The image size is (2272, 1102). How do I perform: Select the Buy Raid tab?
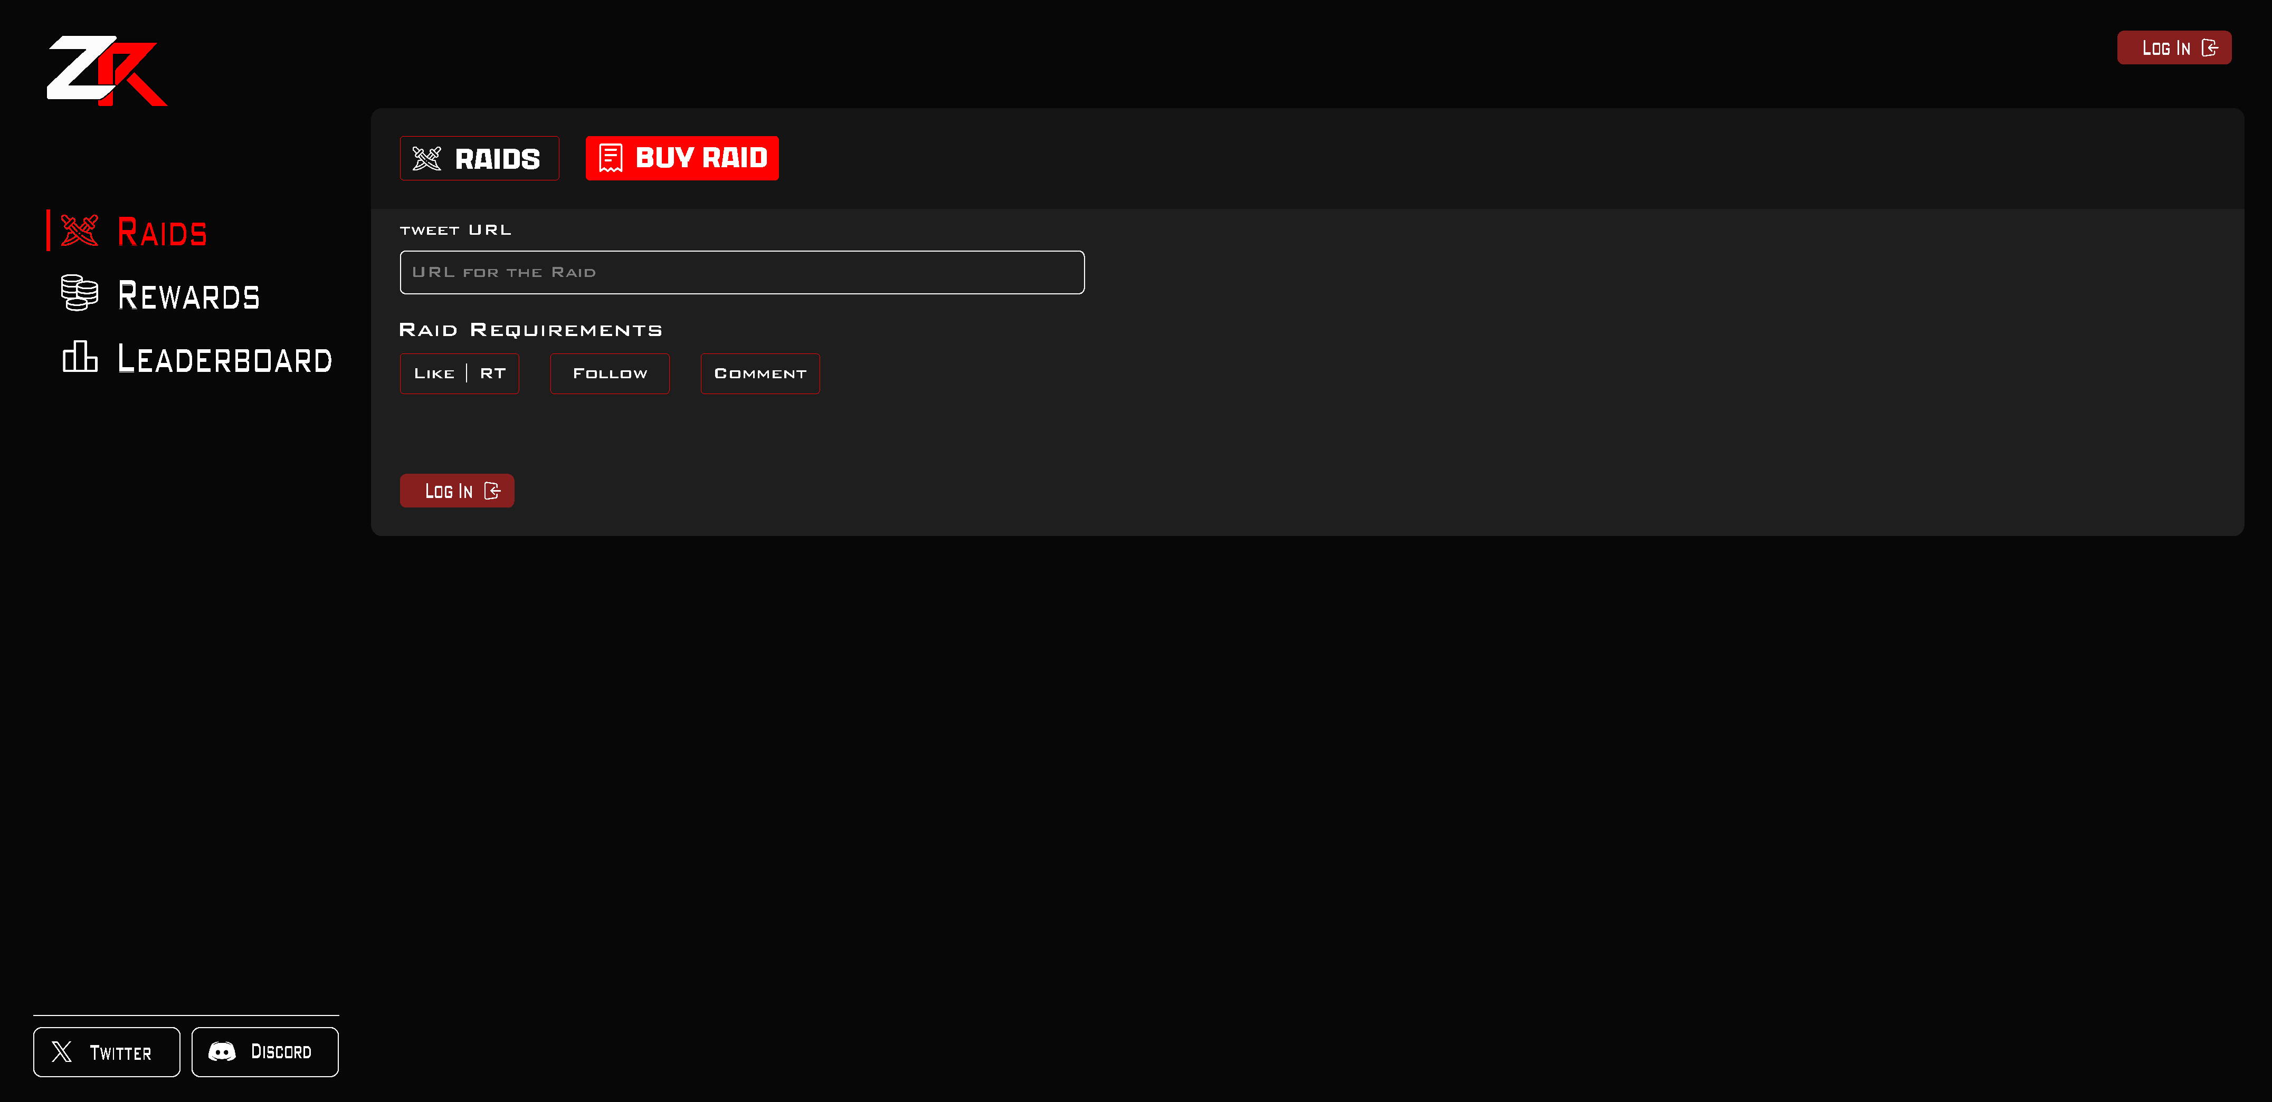click(x=682, y=159)
